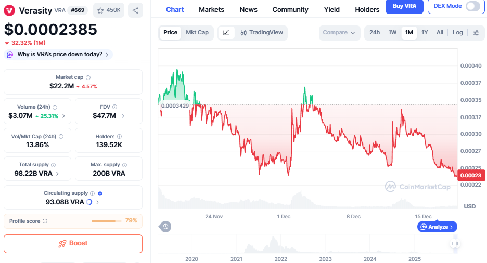Open the Compare dropdown
Screen dimensions: 487x263
[339, 33]
